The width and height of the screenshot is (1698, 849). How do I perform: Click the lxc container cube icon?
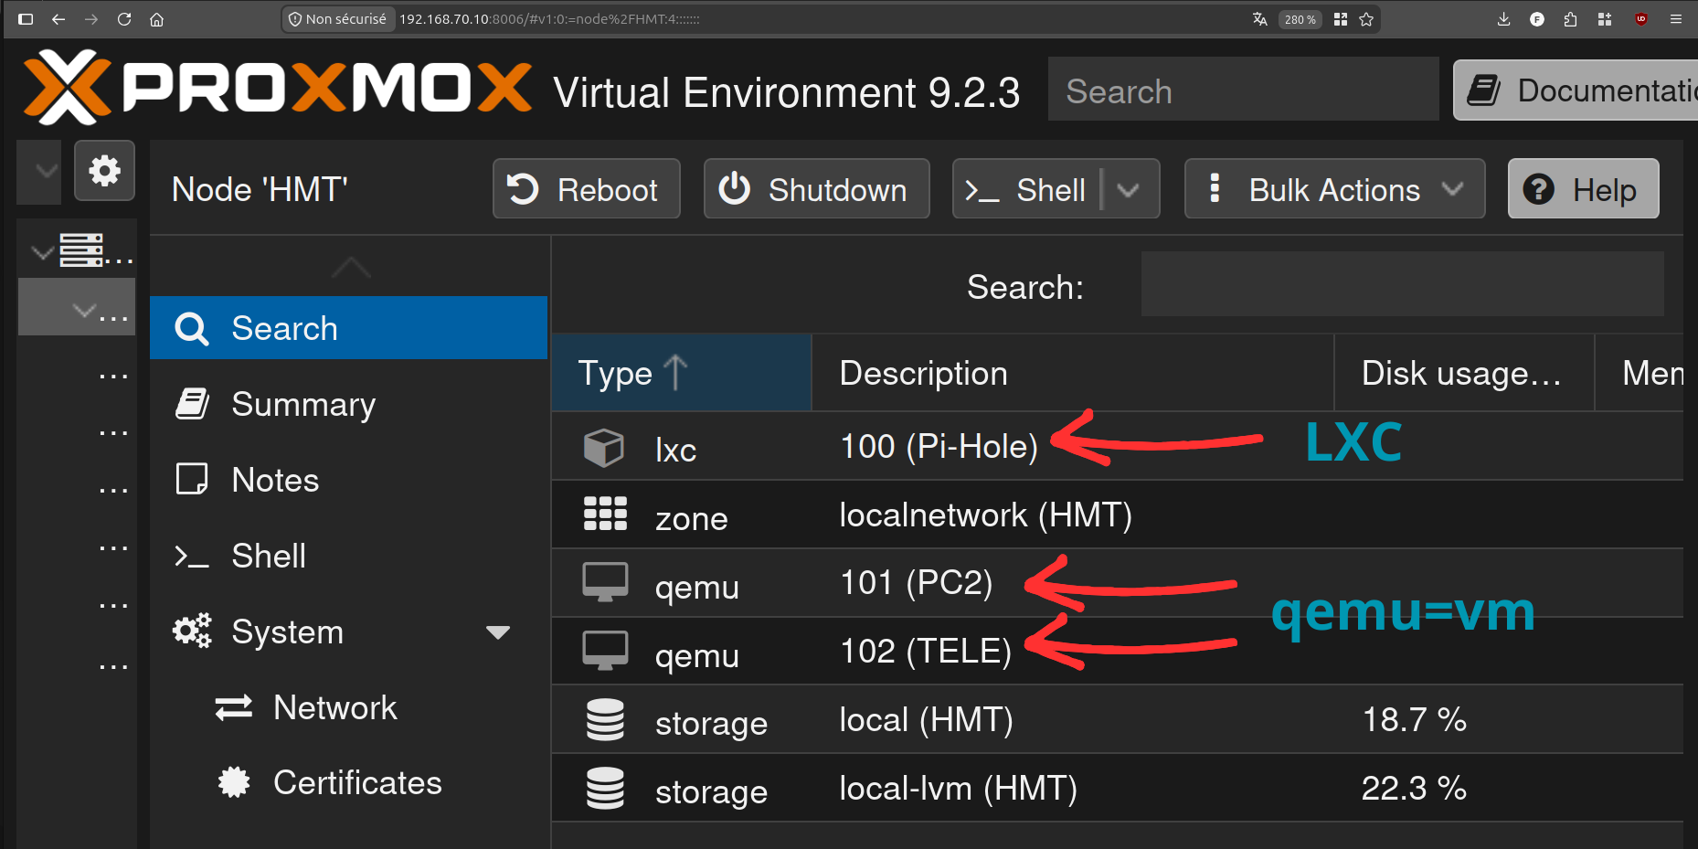(604, 448)
